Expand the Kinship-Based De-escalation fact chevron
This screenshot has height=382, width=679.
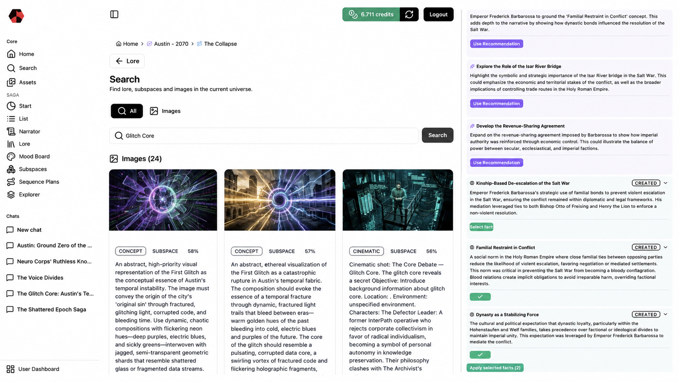click(x=666, y=183)
